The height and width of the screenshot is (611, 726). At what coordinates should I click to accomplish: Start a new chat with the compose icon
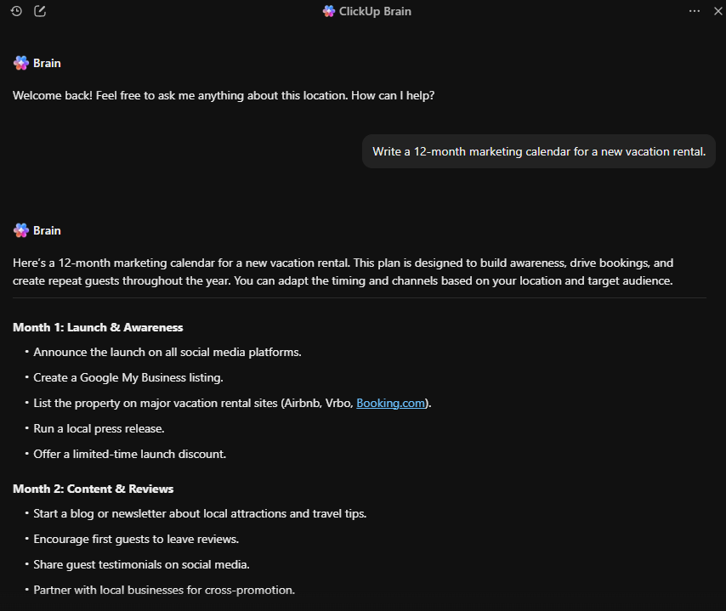tap(39, 11)
